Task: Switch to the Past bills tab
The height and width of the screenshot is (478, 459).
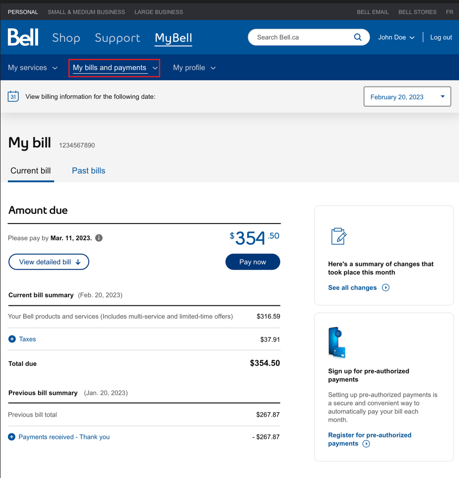Action: tap(89, 171)
